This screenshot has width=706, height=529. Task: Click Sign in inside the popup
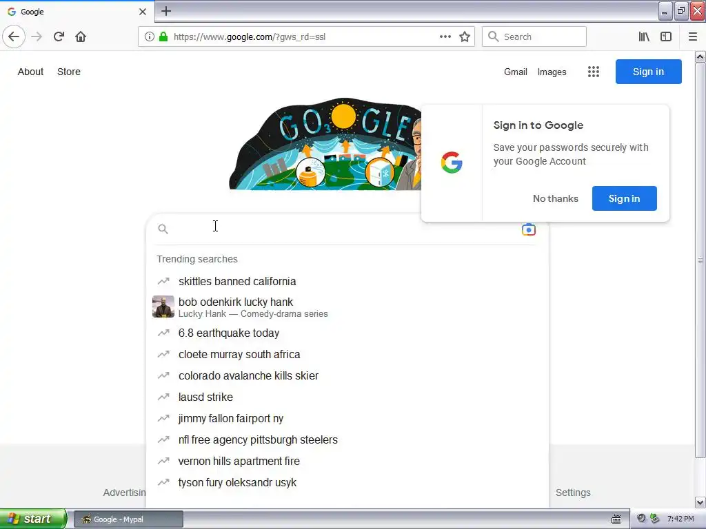coord(624,198)
